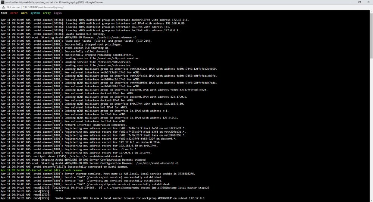Screen dimensions: 373x202
Task: Select the 'array' filter label
Action: [47, 13]
